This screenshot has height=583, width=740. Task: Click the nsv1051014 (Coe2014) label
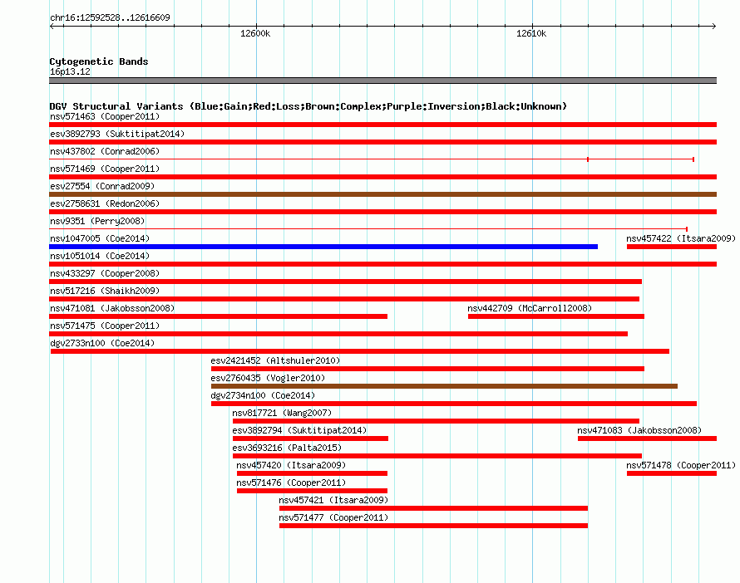tap(100, 256)
